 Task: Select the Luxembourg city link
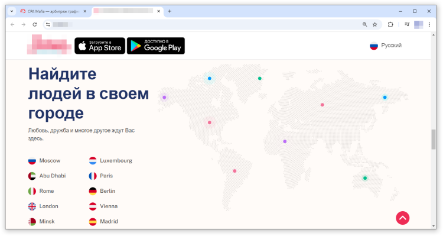tap(116, 160)
